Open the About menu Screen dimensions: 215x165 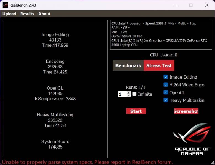pyautogui.click(x=44, y=14)
